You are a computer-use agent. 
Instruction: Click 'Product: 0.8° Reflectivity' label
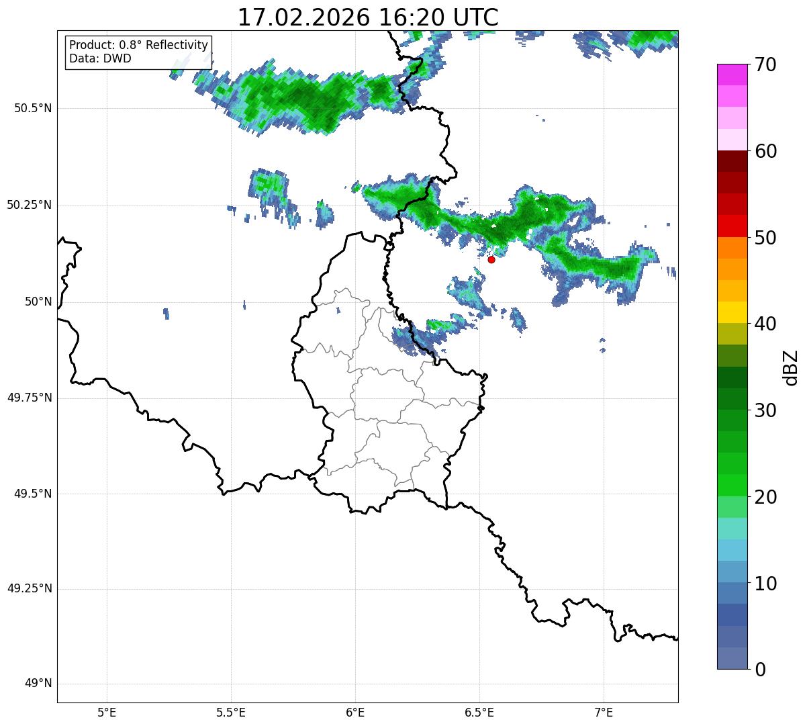coord(139,45)
